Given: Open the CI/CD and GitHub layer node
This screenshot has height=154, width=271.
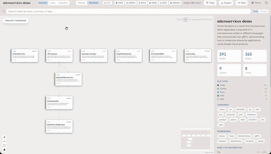Looking at the screenshot, I should (x=163, y=56).
